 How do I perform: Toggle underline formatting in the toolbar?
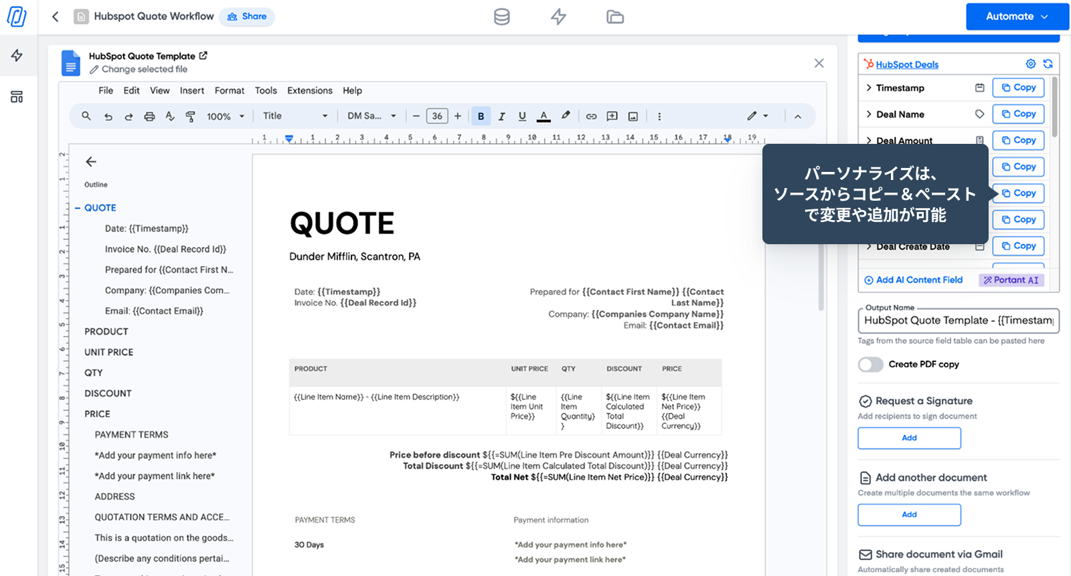click(522, 116)
